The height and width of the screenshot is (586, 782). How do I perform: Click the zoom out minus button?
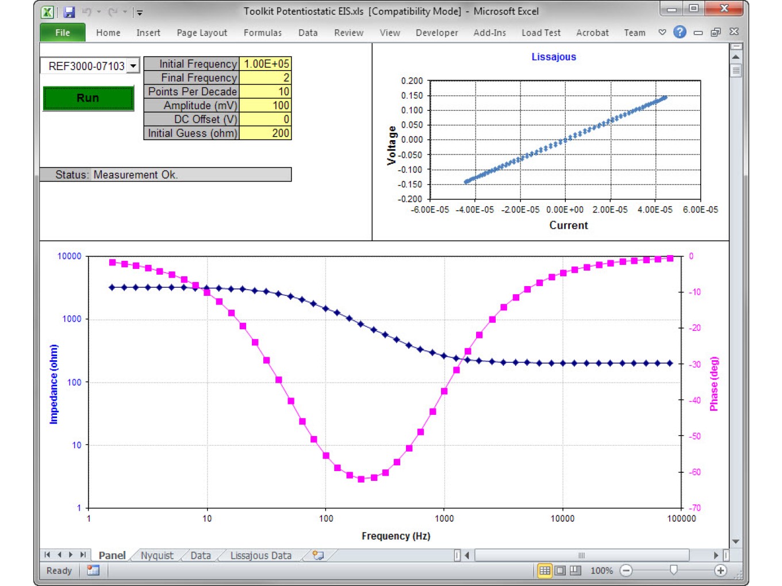[x=626, y=570]
